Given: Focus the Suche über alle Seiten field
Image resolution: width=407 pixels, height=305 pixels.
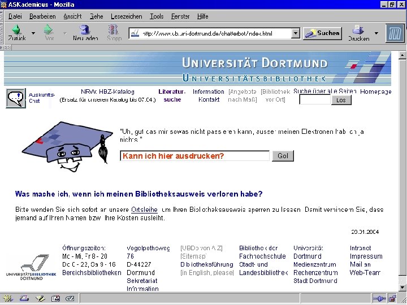Looking at the screenshot, I should tap(315, 100).
